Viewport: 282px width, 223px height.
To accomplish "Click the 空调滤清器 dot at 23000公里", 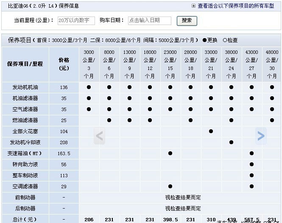I will pyautogui.click(x=170, y=186).
